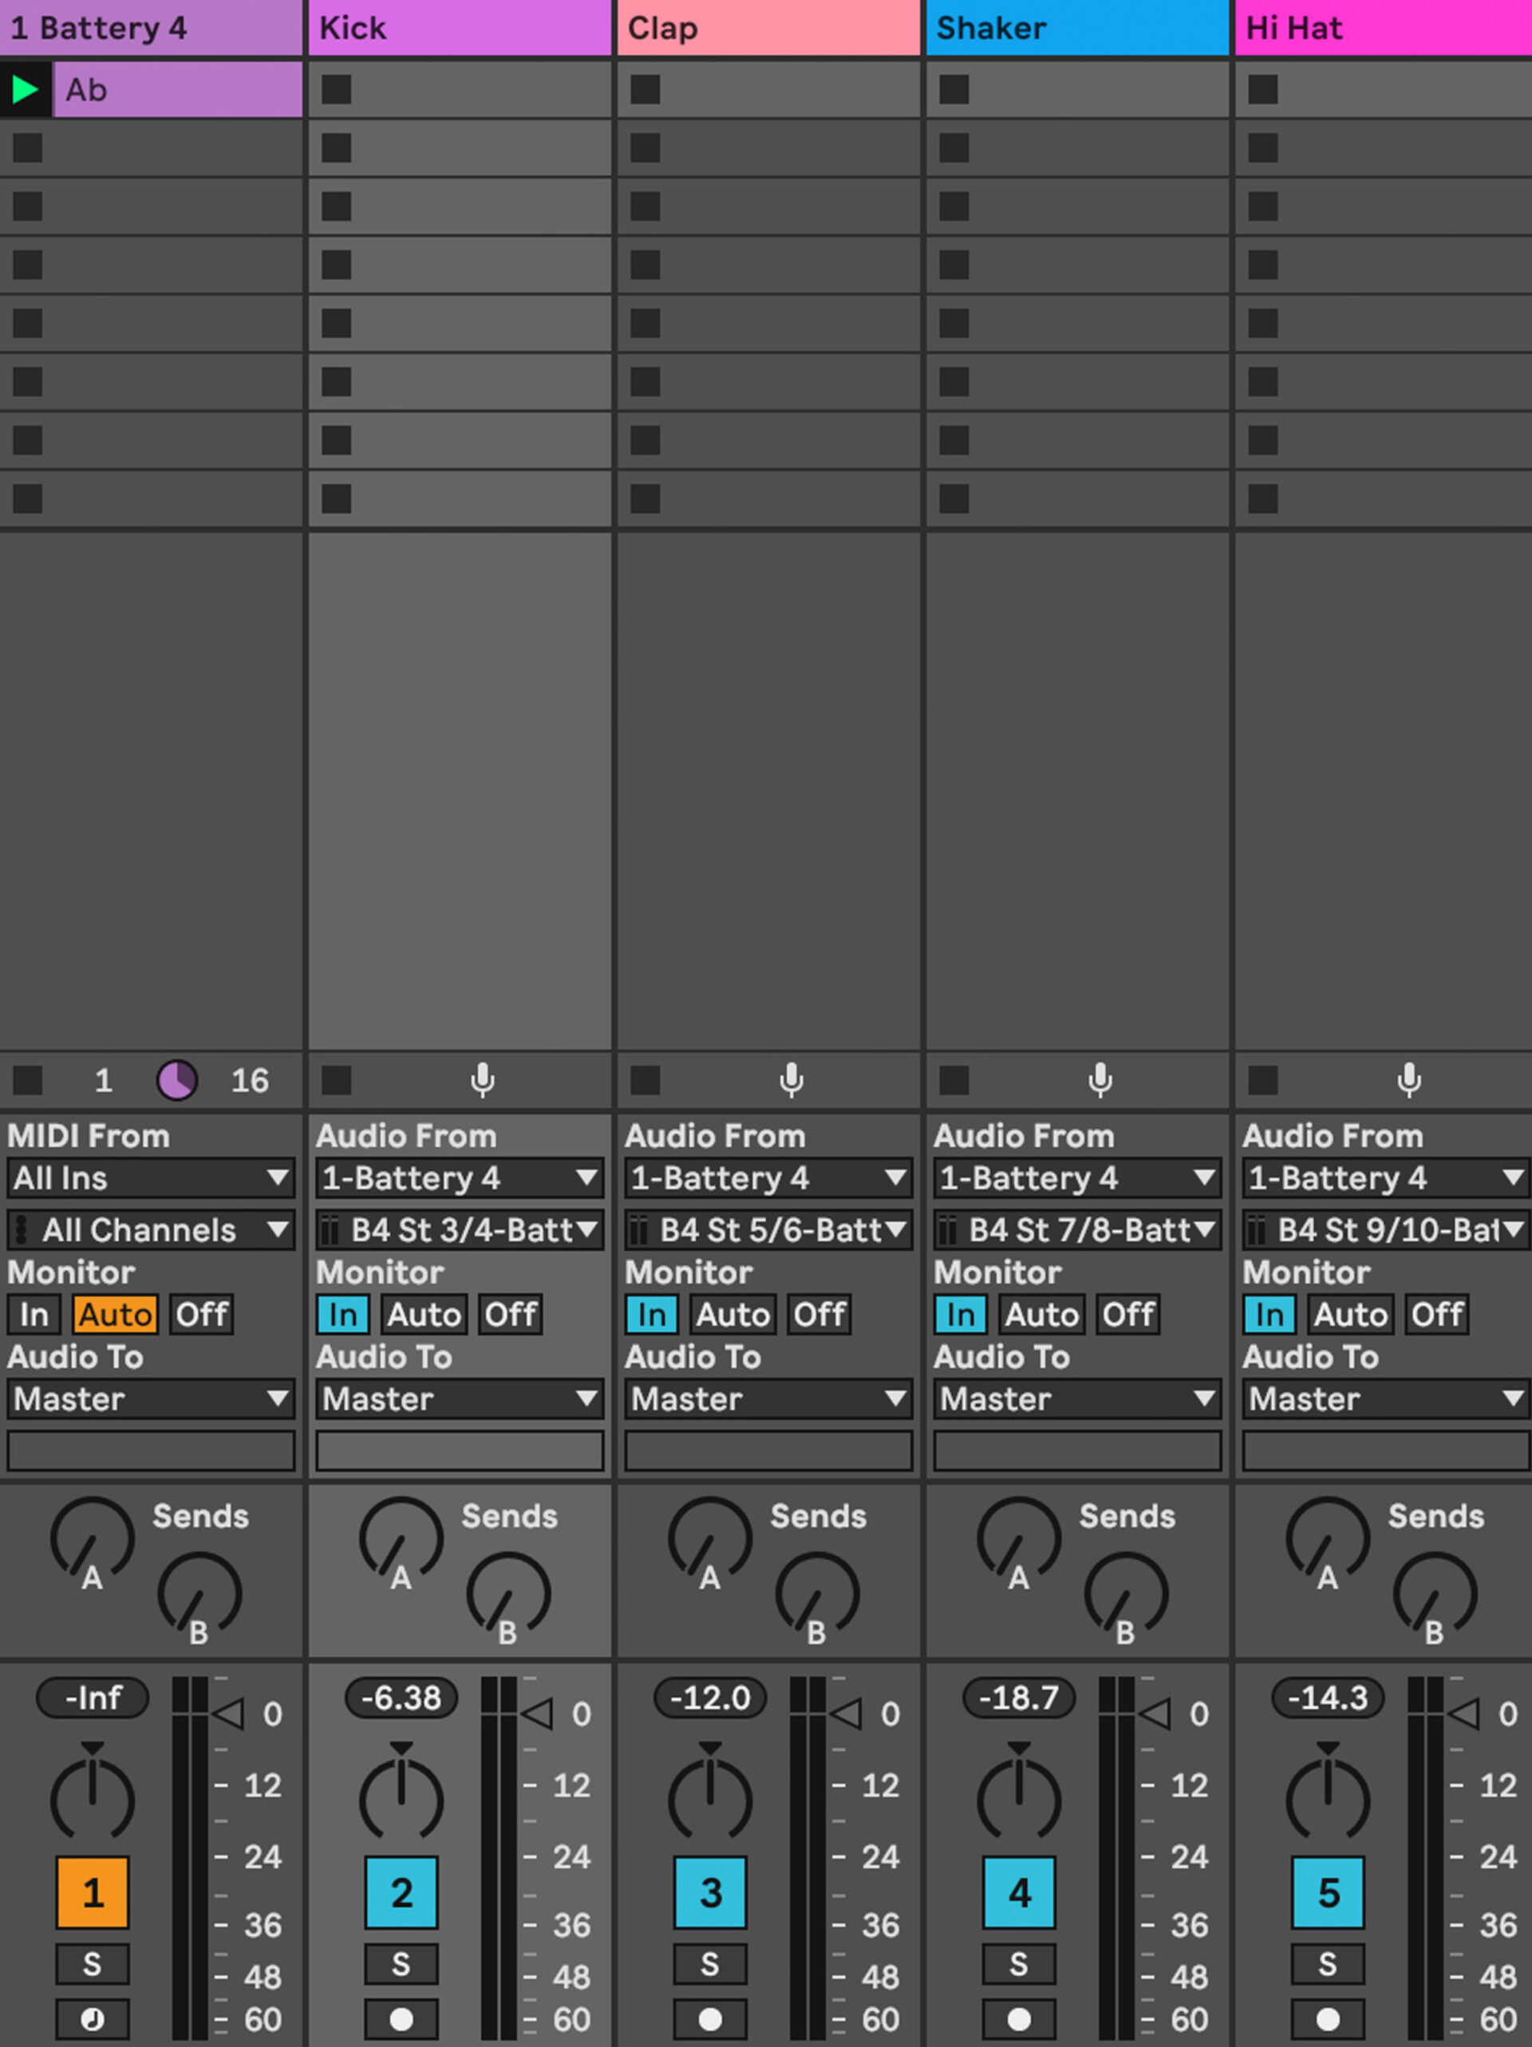Click the quantization pie icon on Battery 4 track

(179, 1080)
